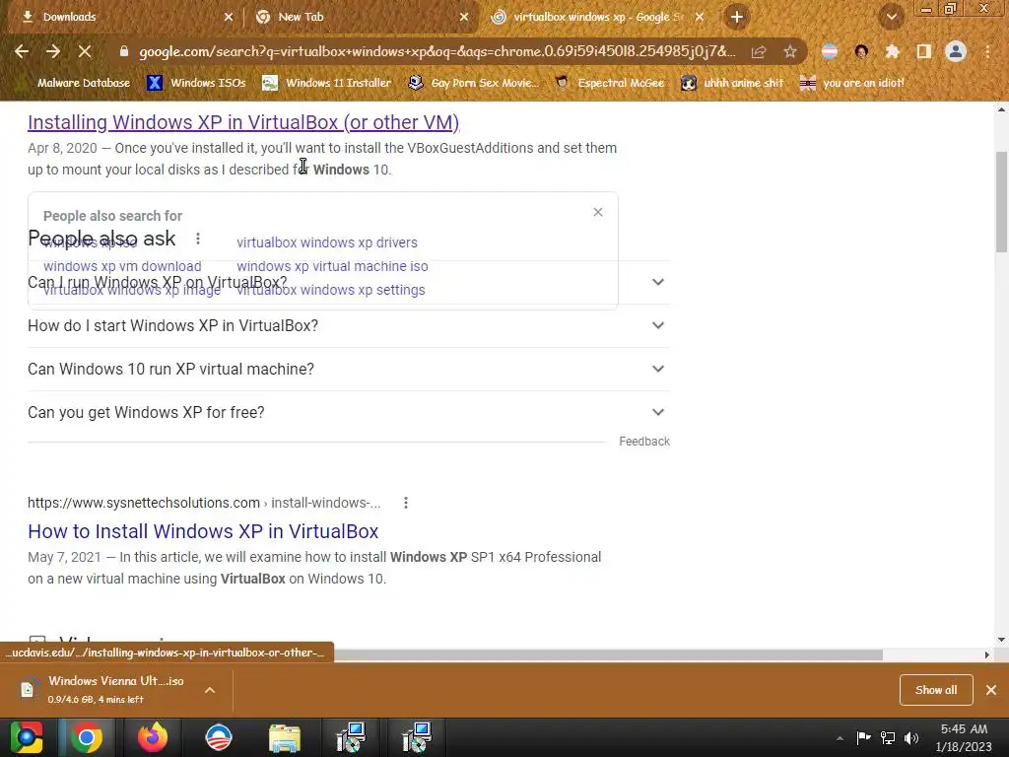Click Show all downloads button
The width and height of the screenshot is (1009, 757).
coord(936,689)
